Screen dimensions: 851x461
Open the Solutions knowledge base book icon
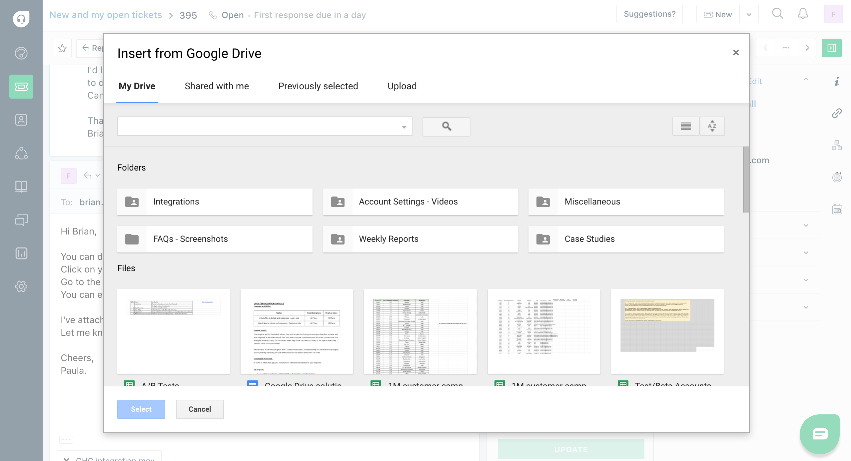click(x=21, y=187)
